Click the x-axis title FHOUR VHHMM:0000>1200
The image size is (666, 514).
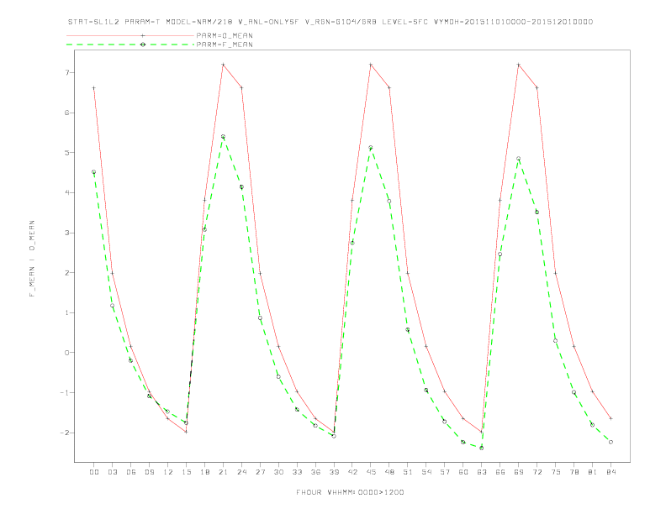point(350,492)
